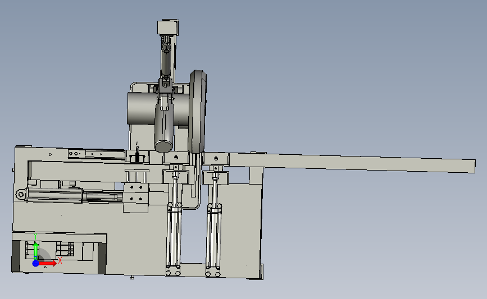This screenshot has height=299, width=487.
Task: Select the square block atop the vertical actuator
Action: pos(168,27)
